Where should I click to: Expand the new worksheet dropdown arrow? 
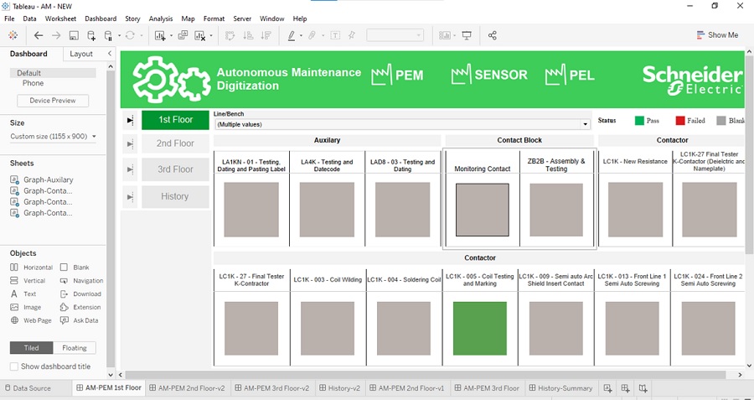(171, 35)
